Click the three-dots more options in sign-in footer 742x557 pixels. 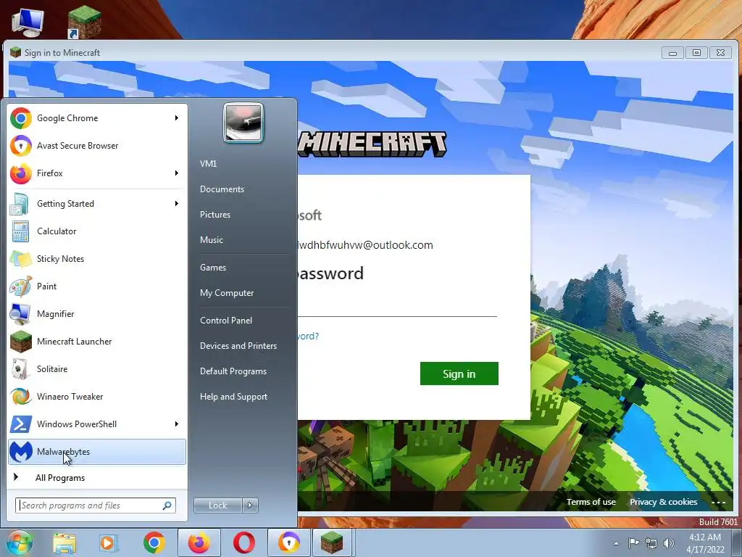click(718, 502)
